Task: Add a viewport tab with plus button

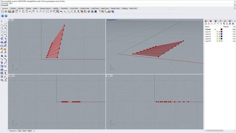Action: tap(34, 131)
